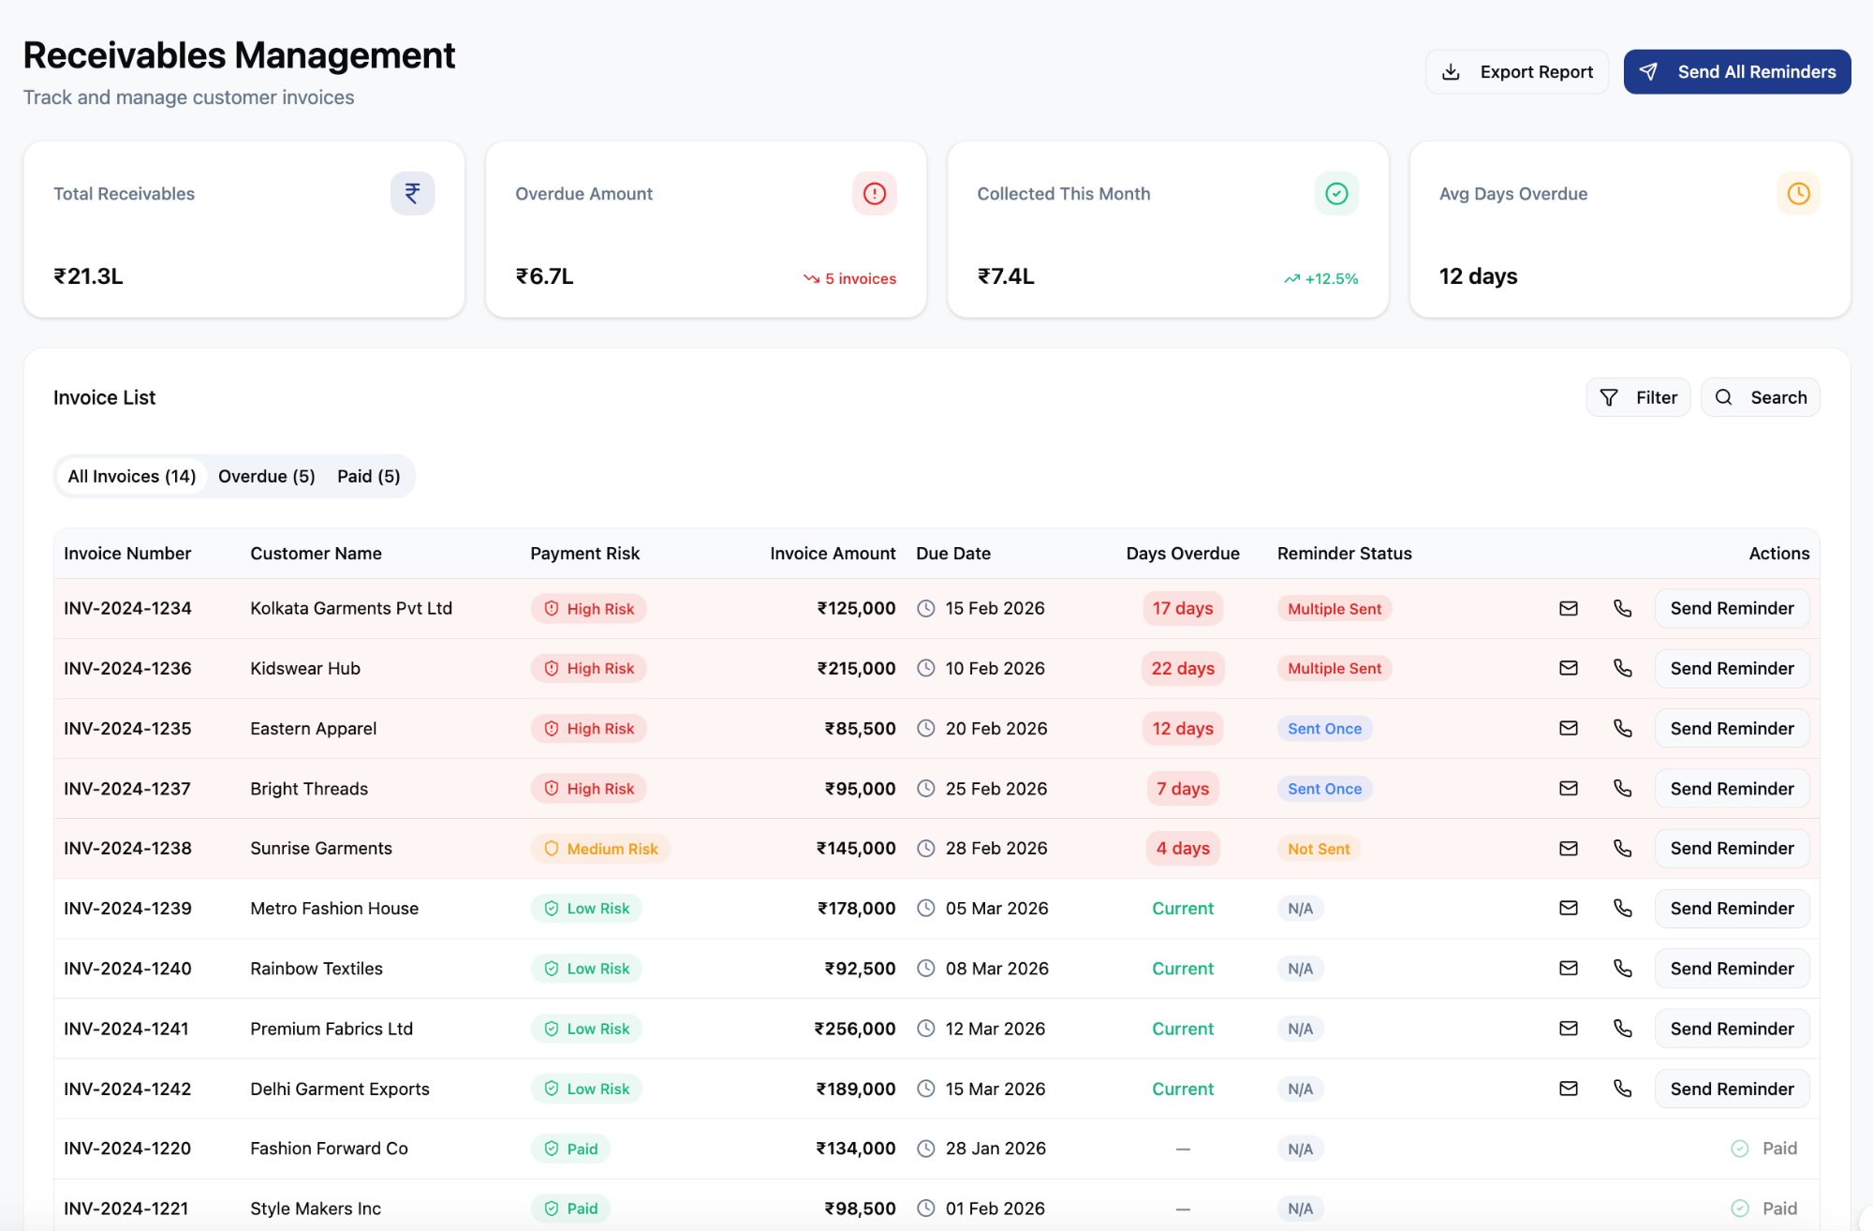The image size is (1873, 1231).
Task: Click alert icon on Overdue Amount card
Action: [874, 193]
